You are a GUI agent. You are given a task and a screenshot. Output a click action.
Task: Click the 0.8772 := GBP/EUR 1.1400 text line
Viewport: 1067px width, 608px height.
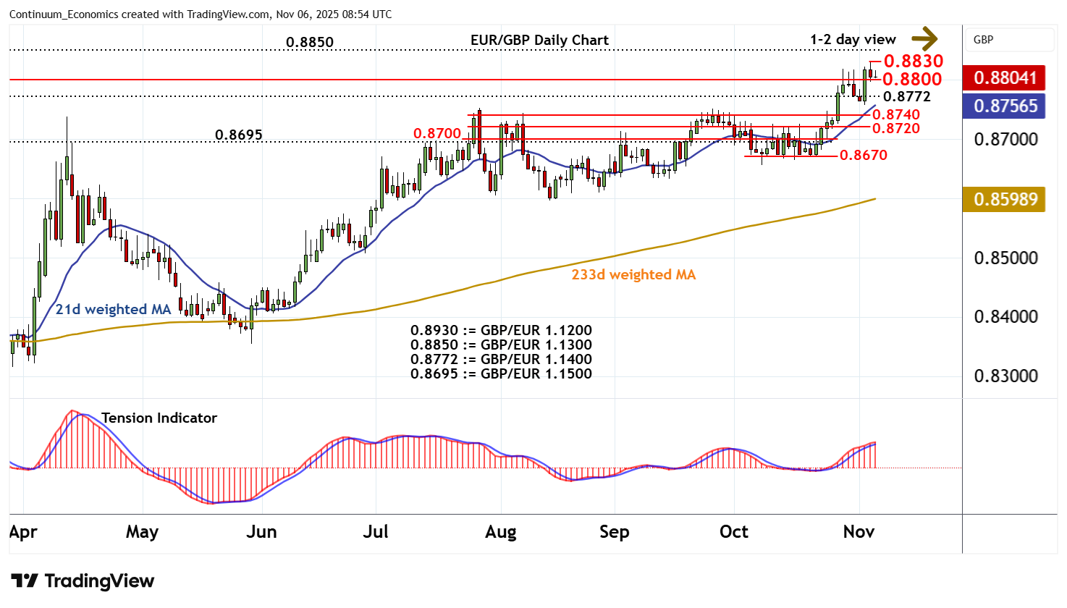pos(501,359)
